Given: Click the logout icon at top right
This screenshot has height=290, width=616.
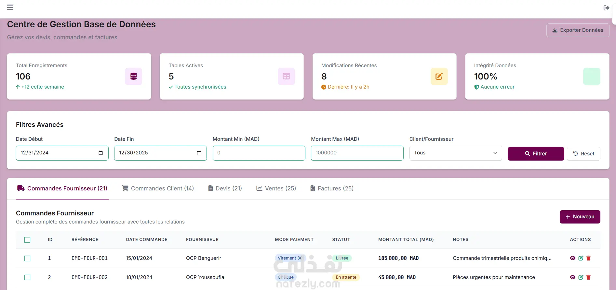Looking at the screenshot, I should click(606, 8).
